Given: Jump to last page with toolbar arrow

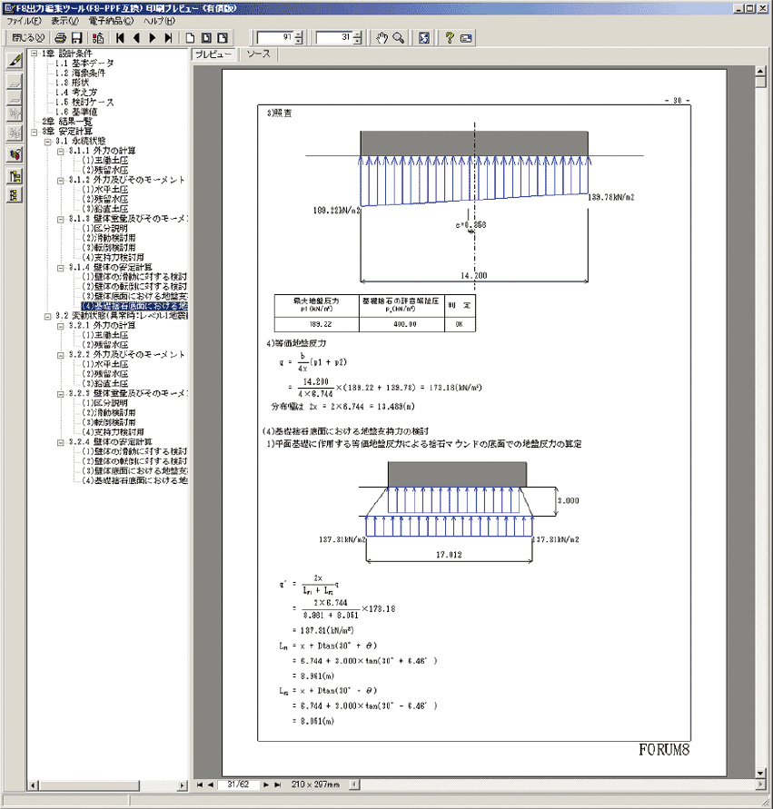Looking at the screenshot, I should [x=168, y=37].
